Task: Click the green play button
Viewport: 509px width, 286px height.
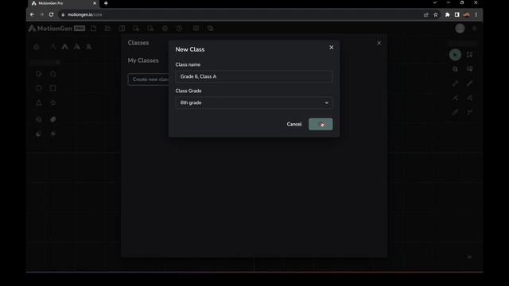Action: tap(455, 55)
